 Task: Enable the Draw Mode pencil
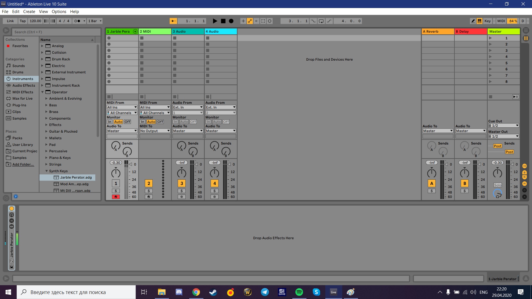(473, 21)
